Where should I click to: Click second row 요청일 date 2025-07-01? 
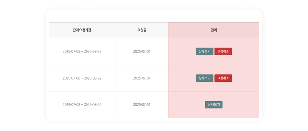click(142, 78)
